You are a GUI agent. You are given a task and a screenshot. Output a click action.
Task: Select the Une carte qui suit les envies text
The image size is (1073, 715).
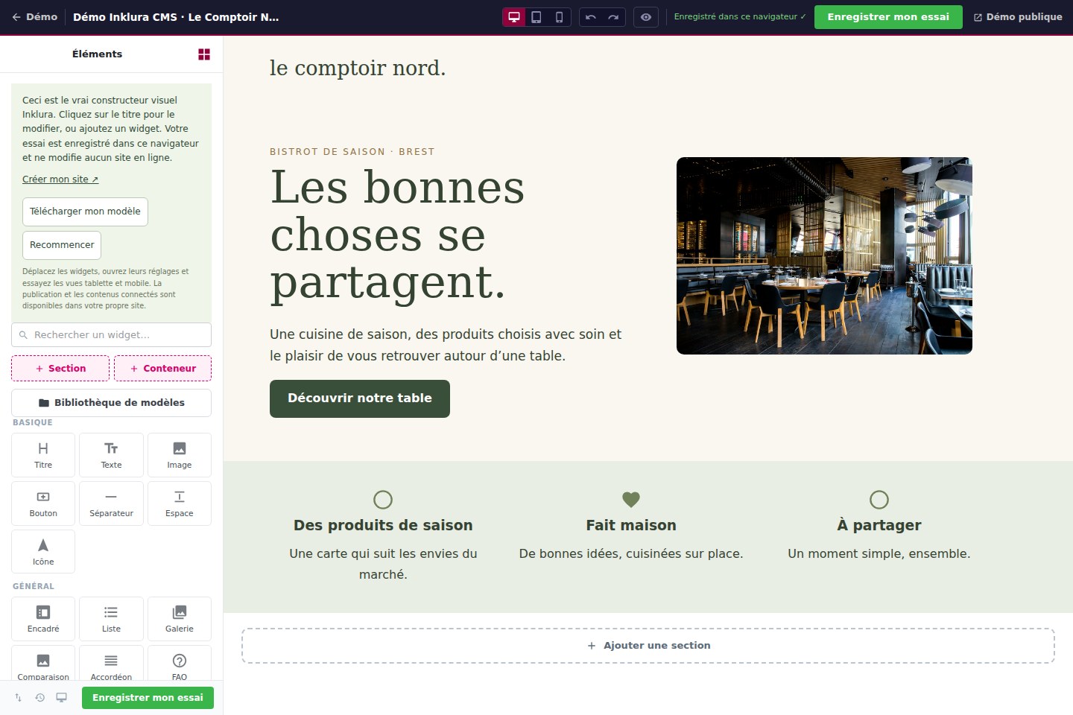click(x=383, y=564)
